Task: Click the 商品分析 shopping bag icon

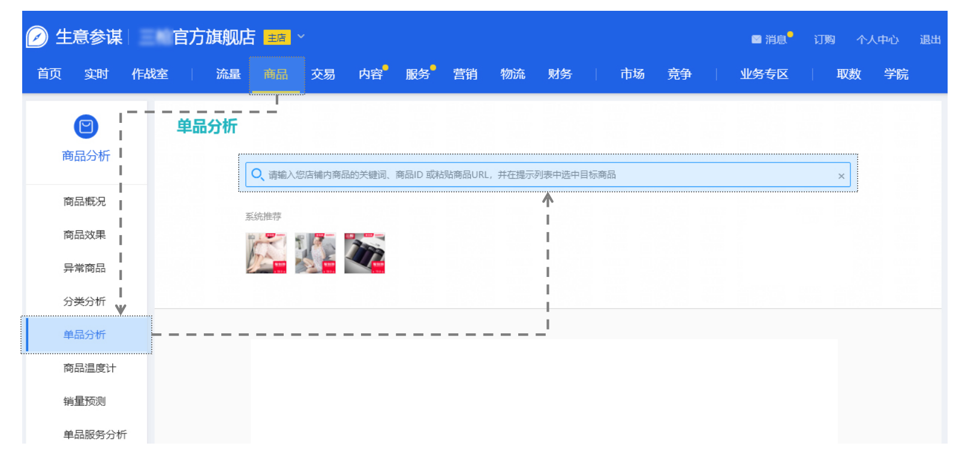Action: [x=86, y=126]
